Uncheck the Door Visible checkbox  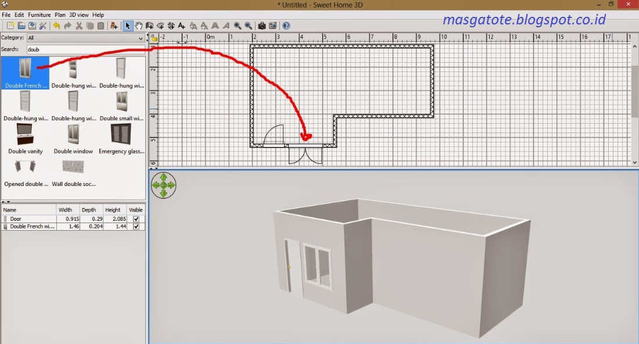pos(135,218)
